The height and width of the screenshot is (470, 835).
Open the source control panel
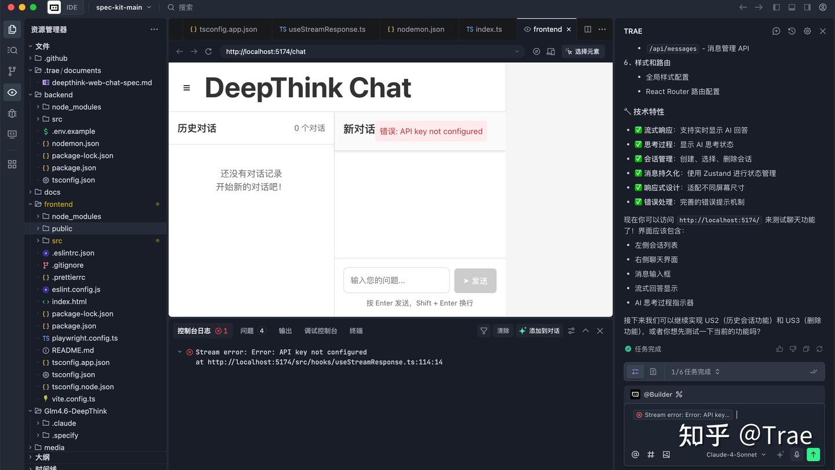(x=12, y=71)
